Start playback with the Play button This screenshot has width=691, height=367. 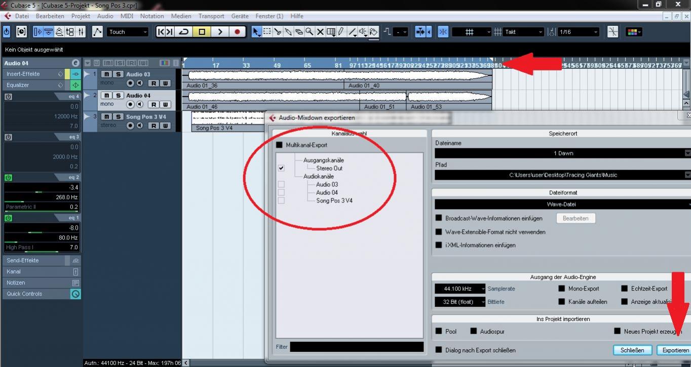click(220, 32)
